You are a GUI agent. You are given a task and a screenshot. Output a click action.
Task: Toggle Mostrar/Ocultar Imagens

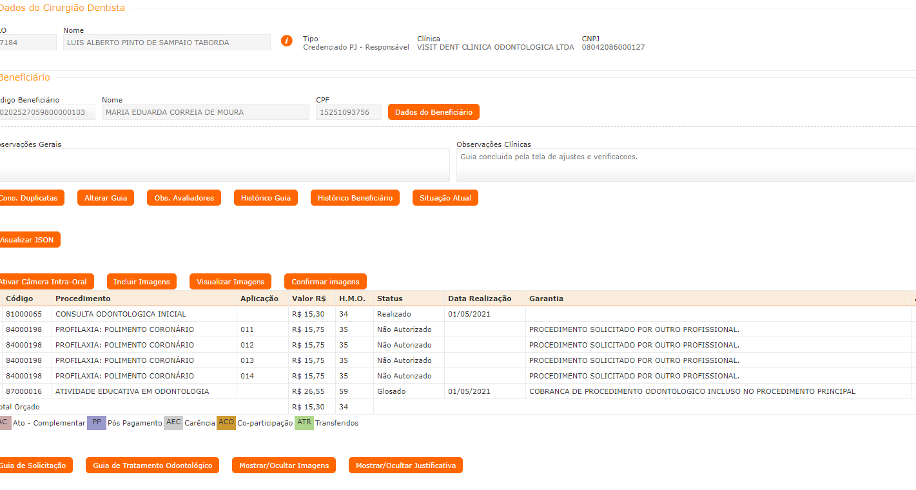[x=284, y=465]
